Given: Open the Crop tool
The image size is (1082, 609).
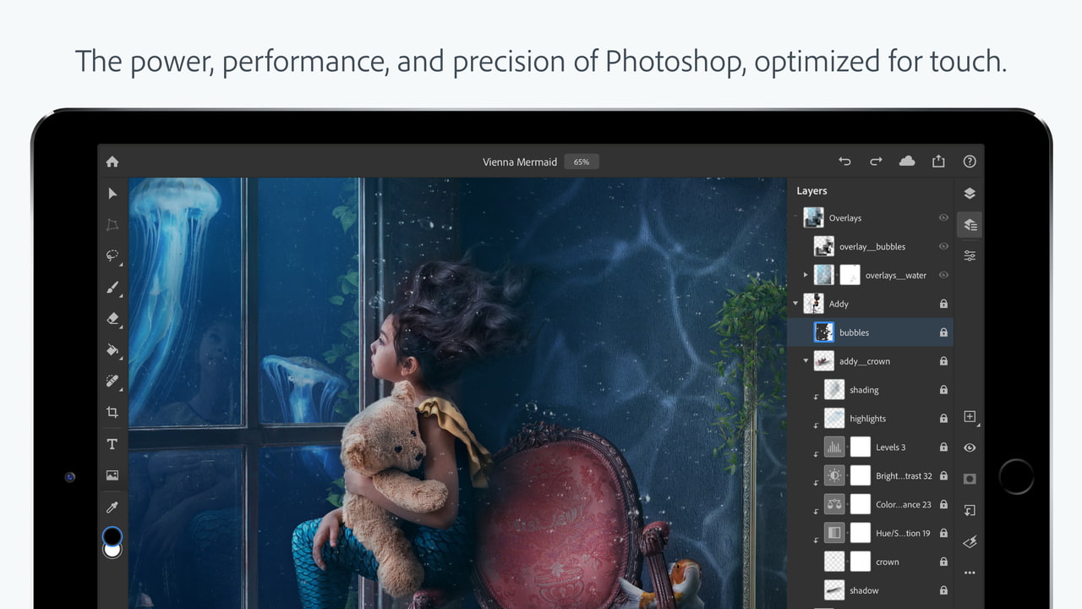Looking at the screenshot, I should 112,413.
